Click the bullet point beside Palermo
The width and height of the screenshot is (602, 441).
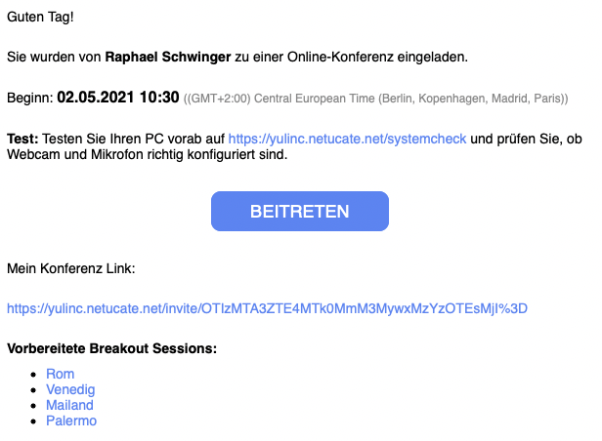(36, 421)
